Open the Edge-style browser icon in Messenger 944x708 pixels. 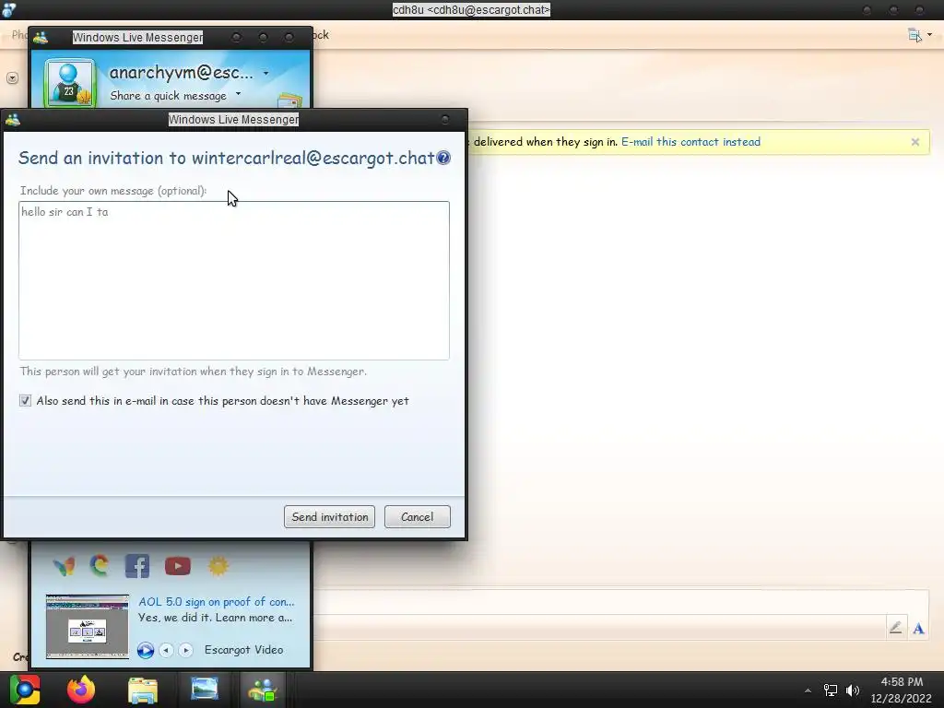point(100,565)
